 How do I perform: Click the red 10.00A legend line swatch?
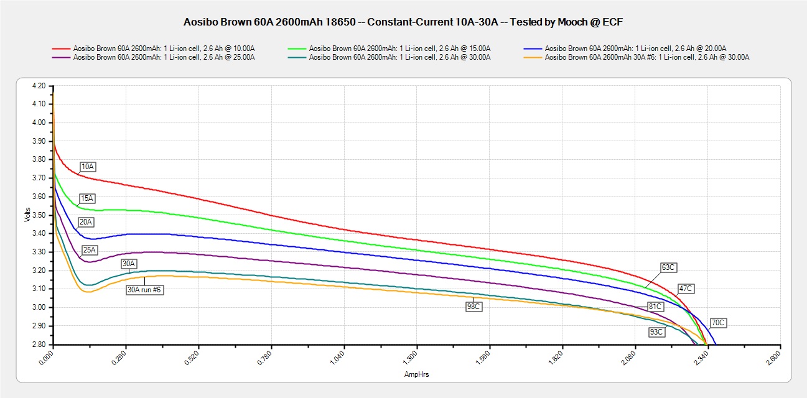[61, 48]
